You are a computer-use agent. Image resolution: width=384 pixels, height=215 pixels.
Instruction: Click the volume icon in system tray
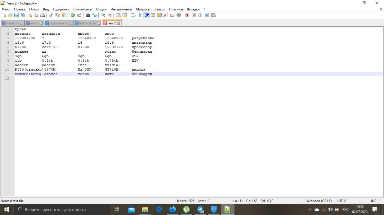tap(330, 210)
